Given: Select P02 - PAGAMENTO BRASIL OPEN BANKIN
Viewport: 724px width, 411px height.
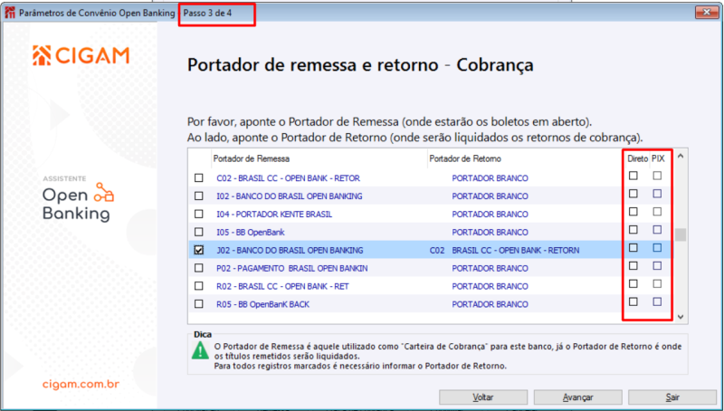Looking at the screenshot, I should pos(292,268).
